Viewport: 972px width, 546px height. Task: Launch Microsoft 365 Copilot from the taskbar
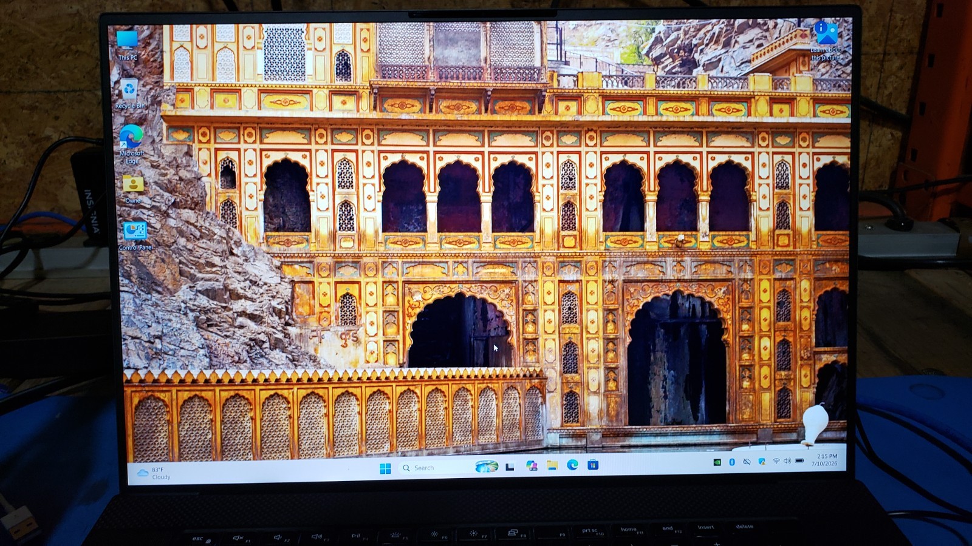click(x=532, y=465)
